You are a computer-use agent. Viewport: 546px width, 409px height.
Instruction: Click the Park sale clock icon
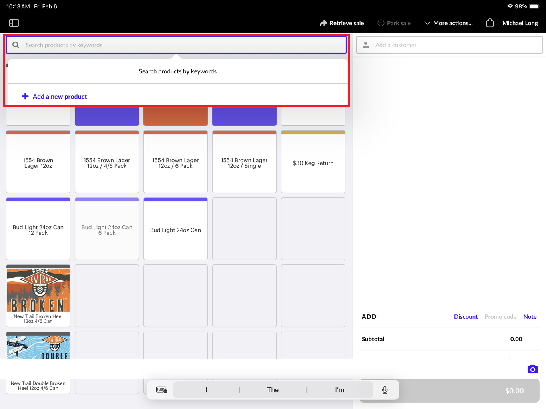pos(381,23)
